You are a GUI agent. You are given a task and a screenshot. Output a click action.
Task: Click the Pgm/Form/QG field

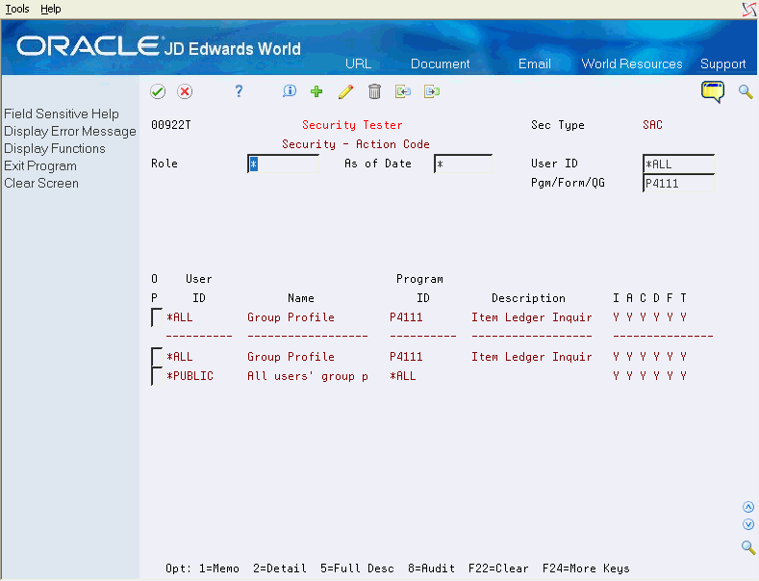click(678, 184)
